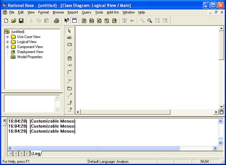Click the Undo Fit In Window icon
The image size is (226, 165).
coord(165,21)
